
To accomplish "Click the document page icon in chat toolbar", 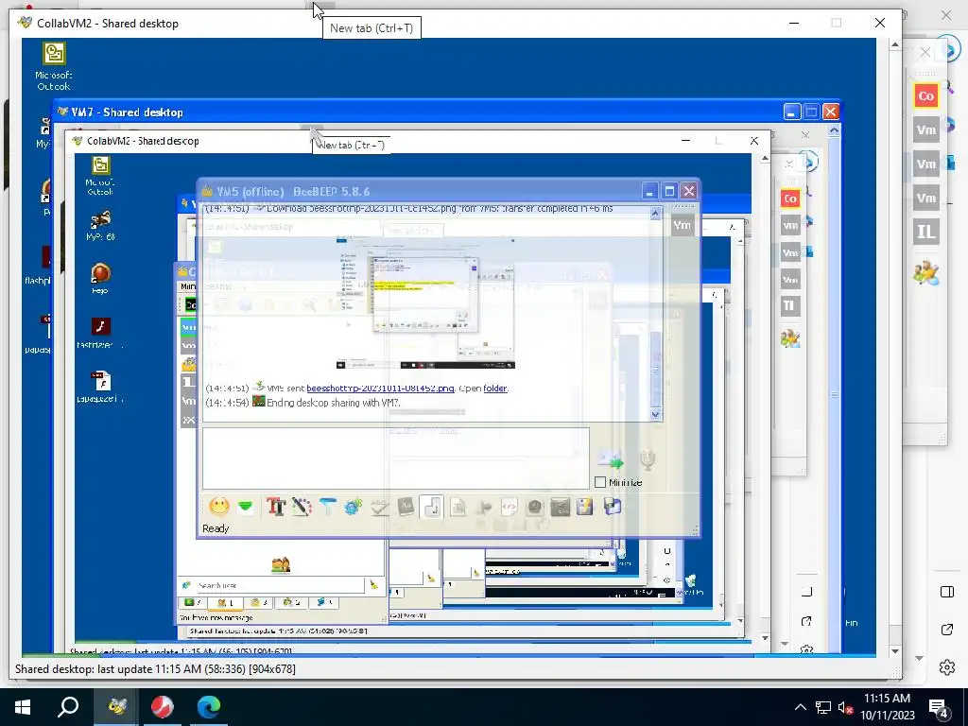I will pos(458,507).
